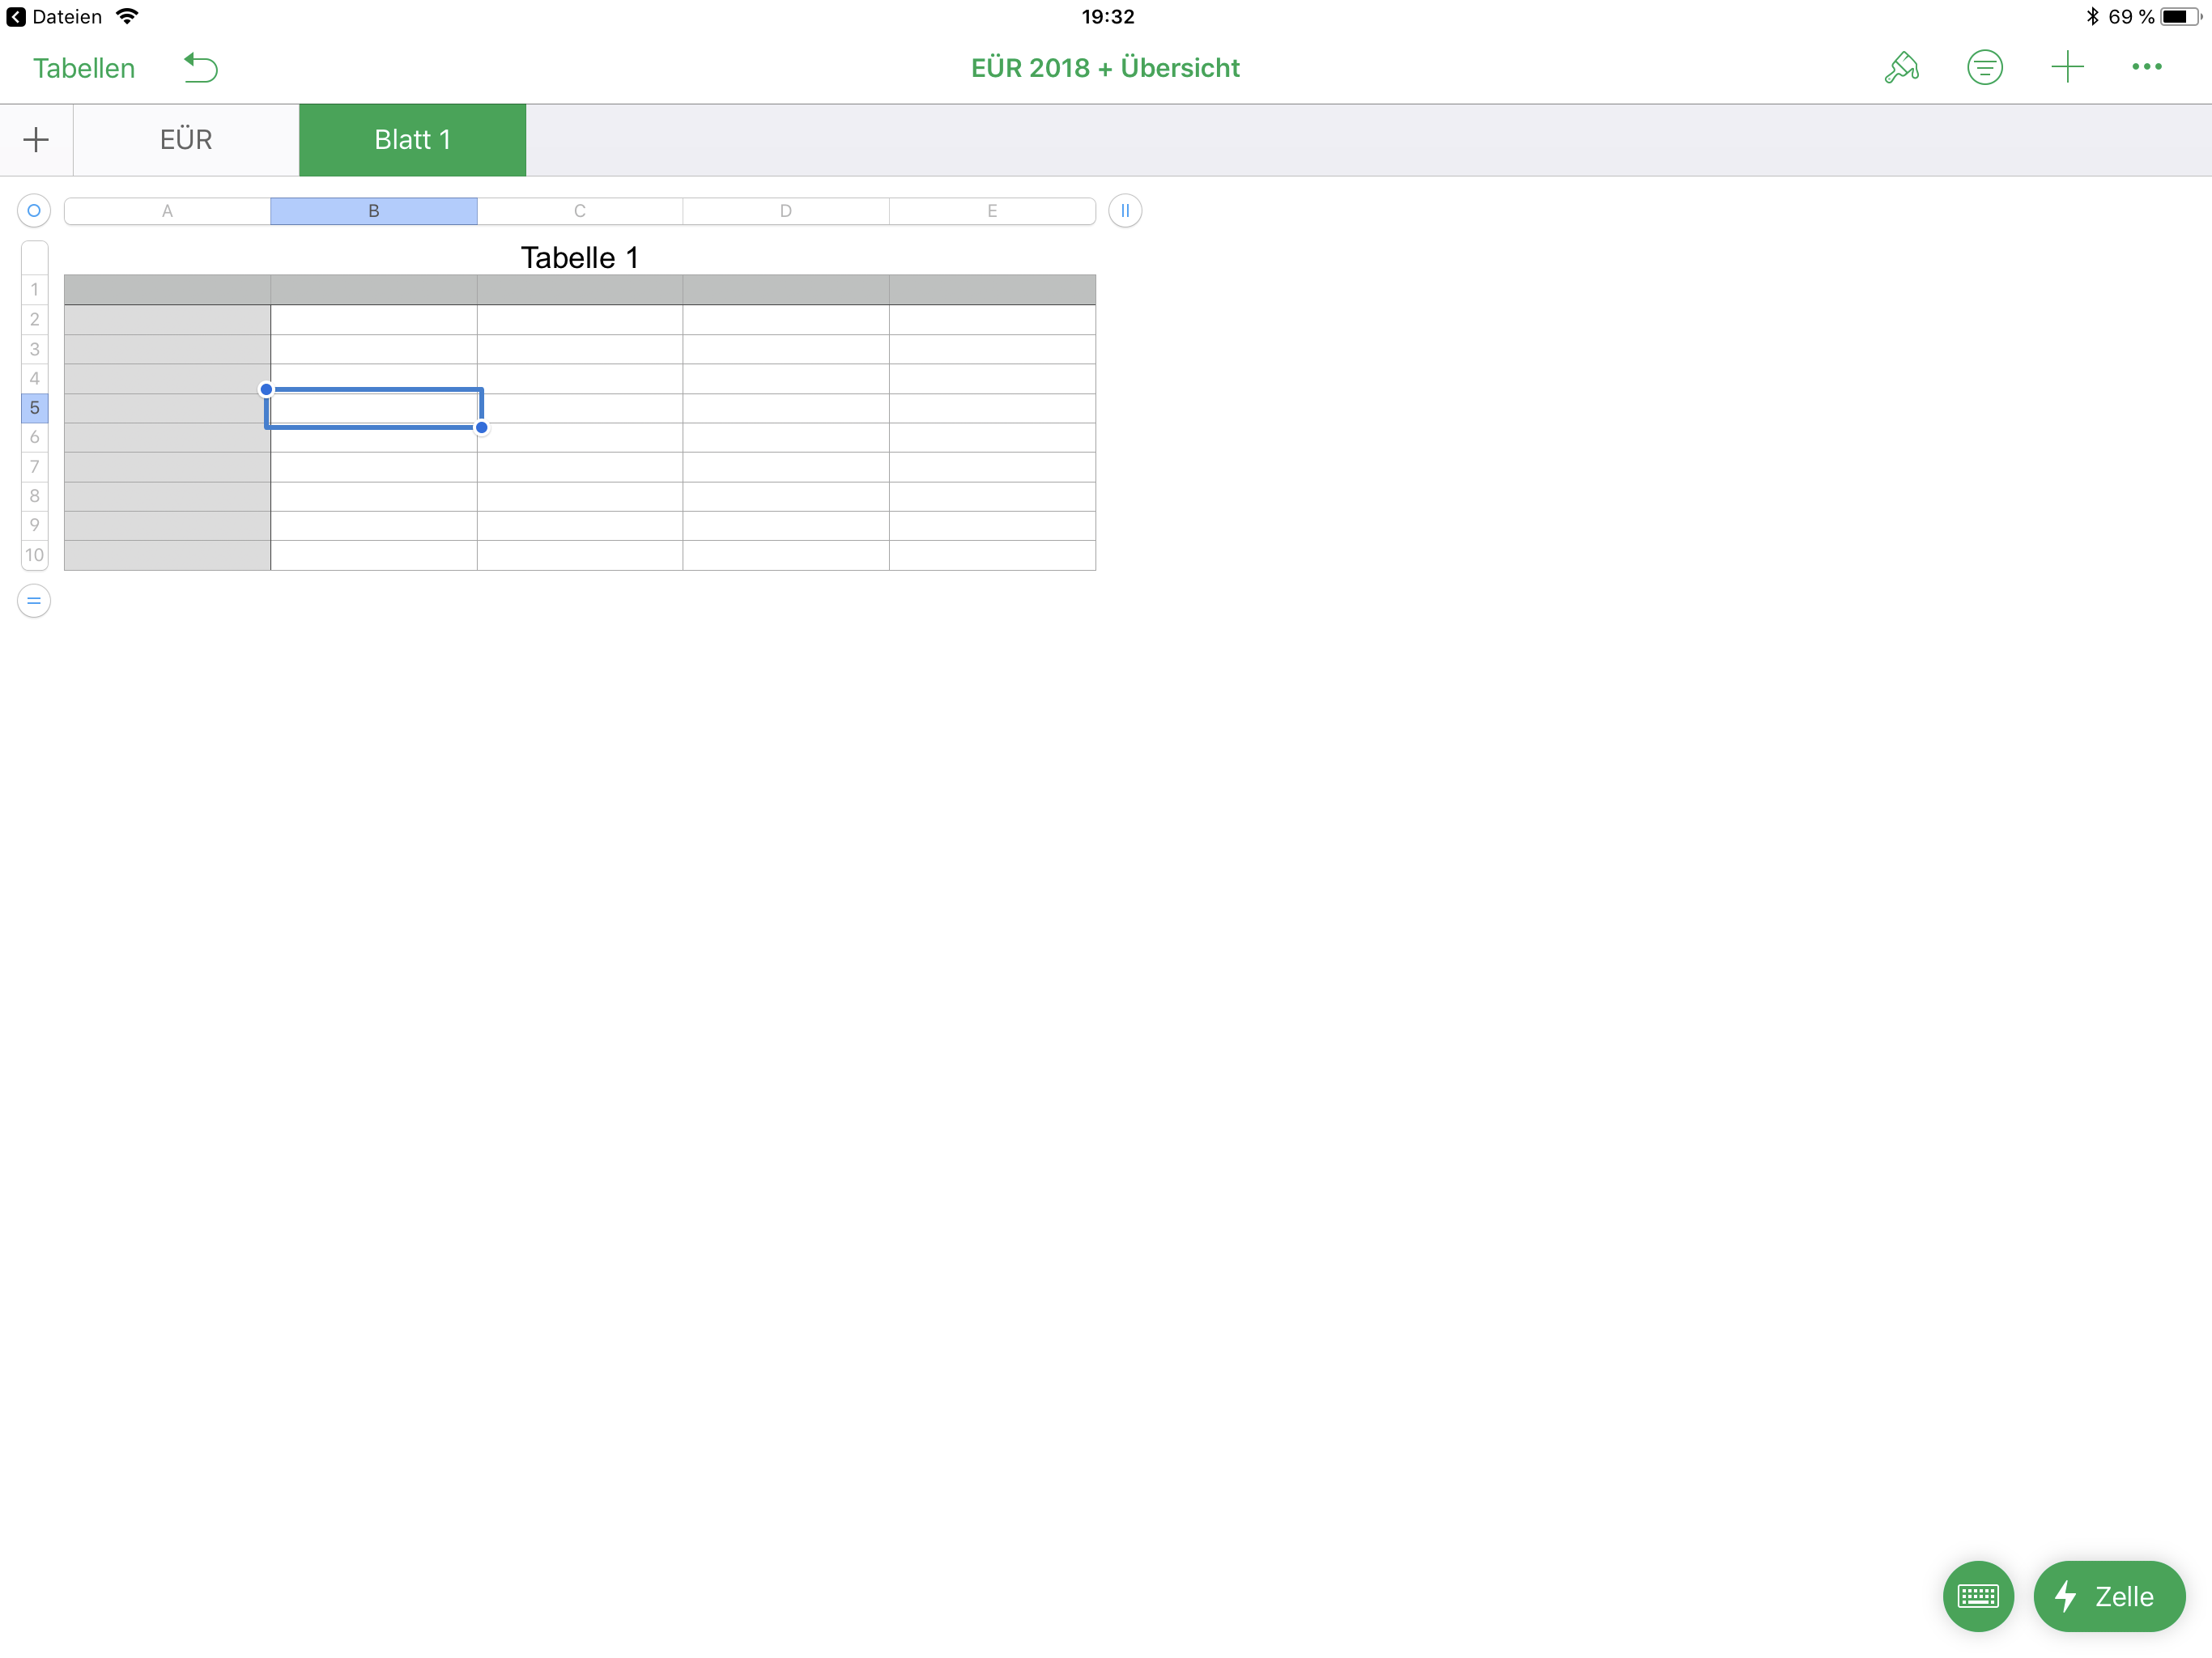
Task: Tap the EÜR 2018 + Übersicht document title
Action: [1105, 68]
